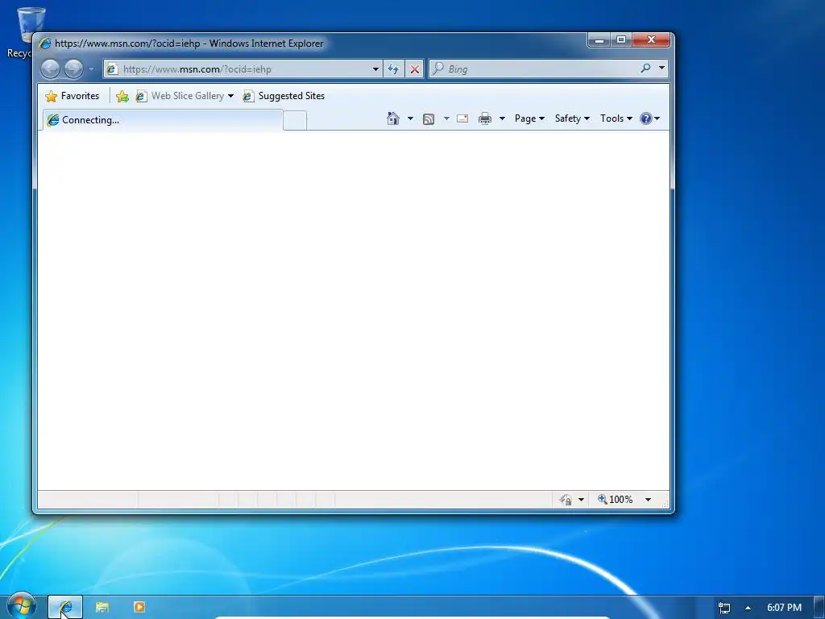Click the network status tray icon
825x619 pixels.
(x=724, y=608)
